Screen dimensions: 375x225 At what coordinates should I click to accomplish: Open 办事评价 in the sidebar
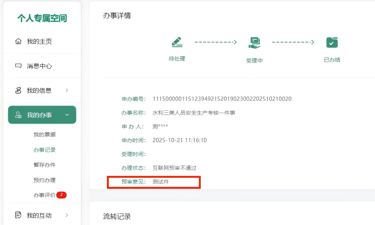point(44,195)
